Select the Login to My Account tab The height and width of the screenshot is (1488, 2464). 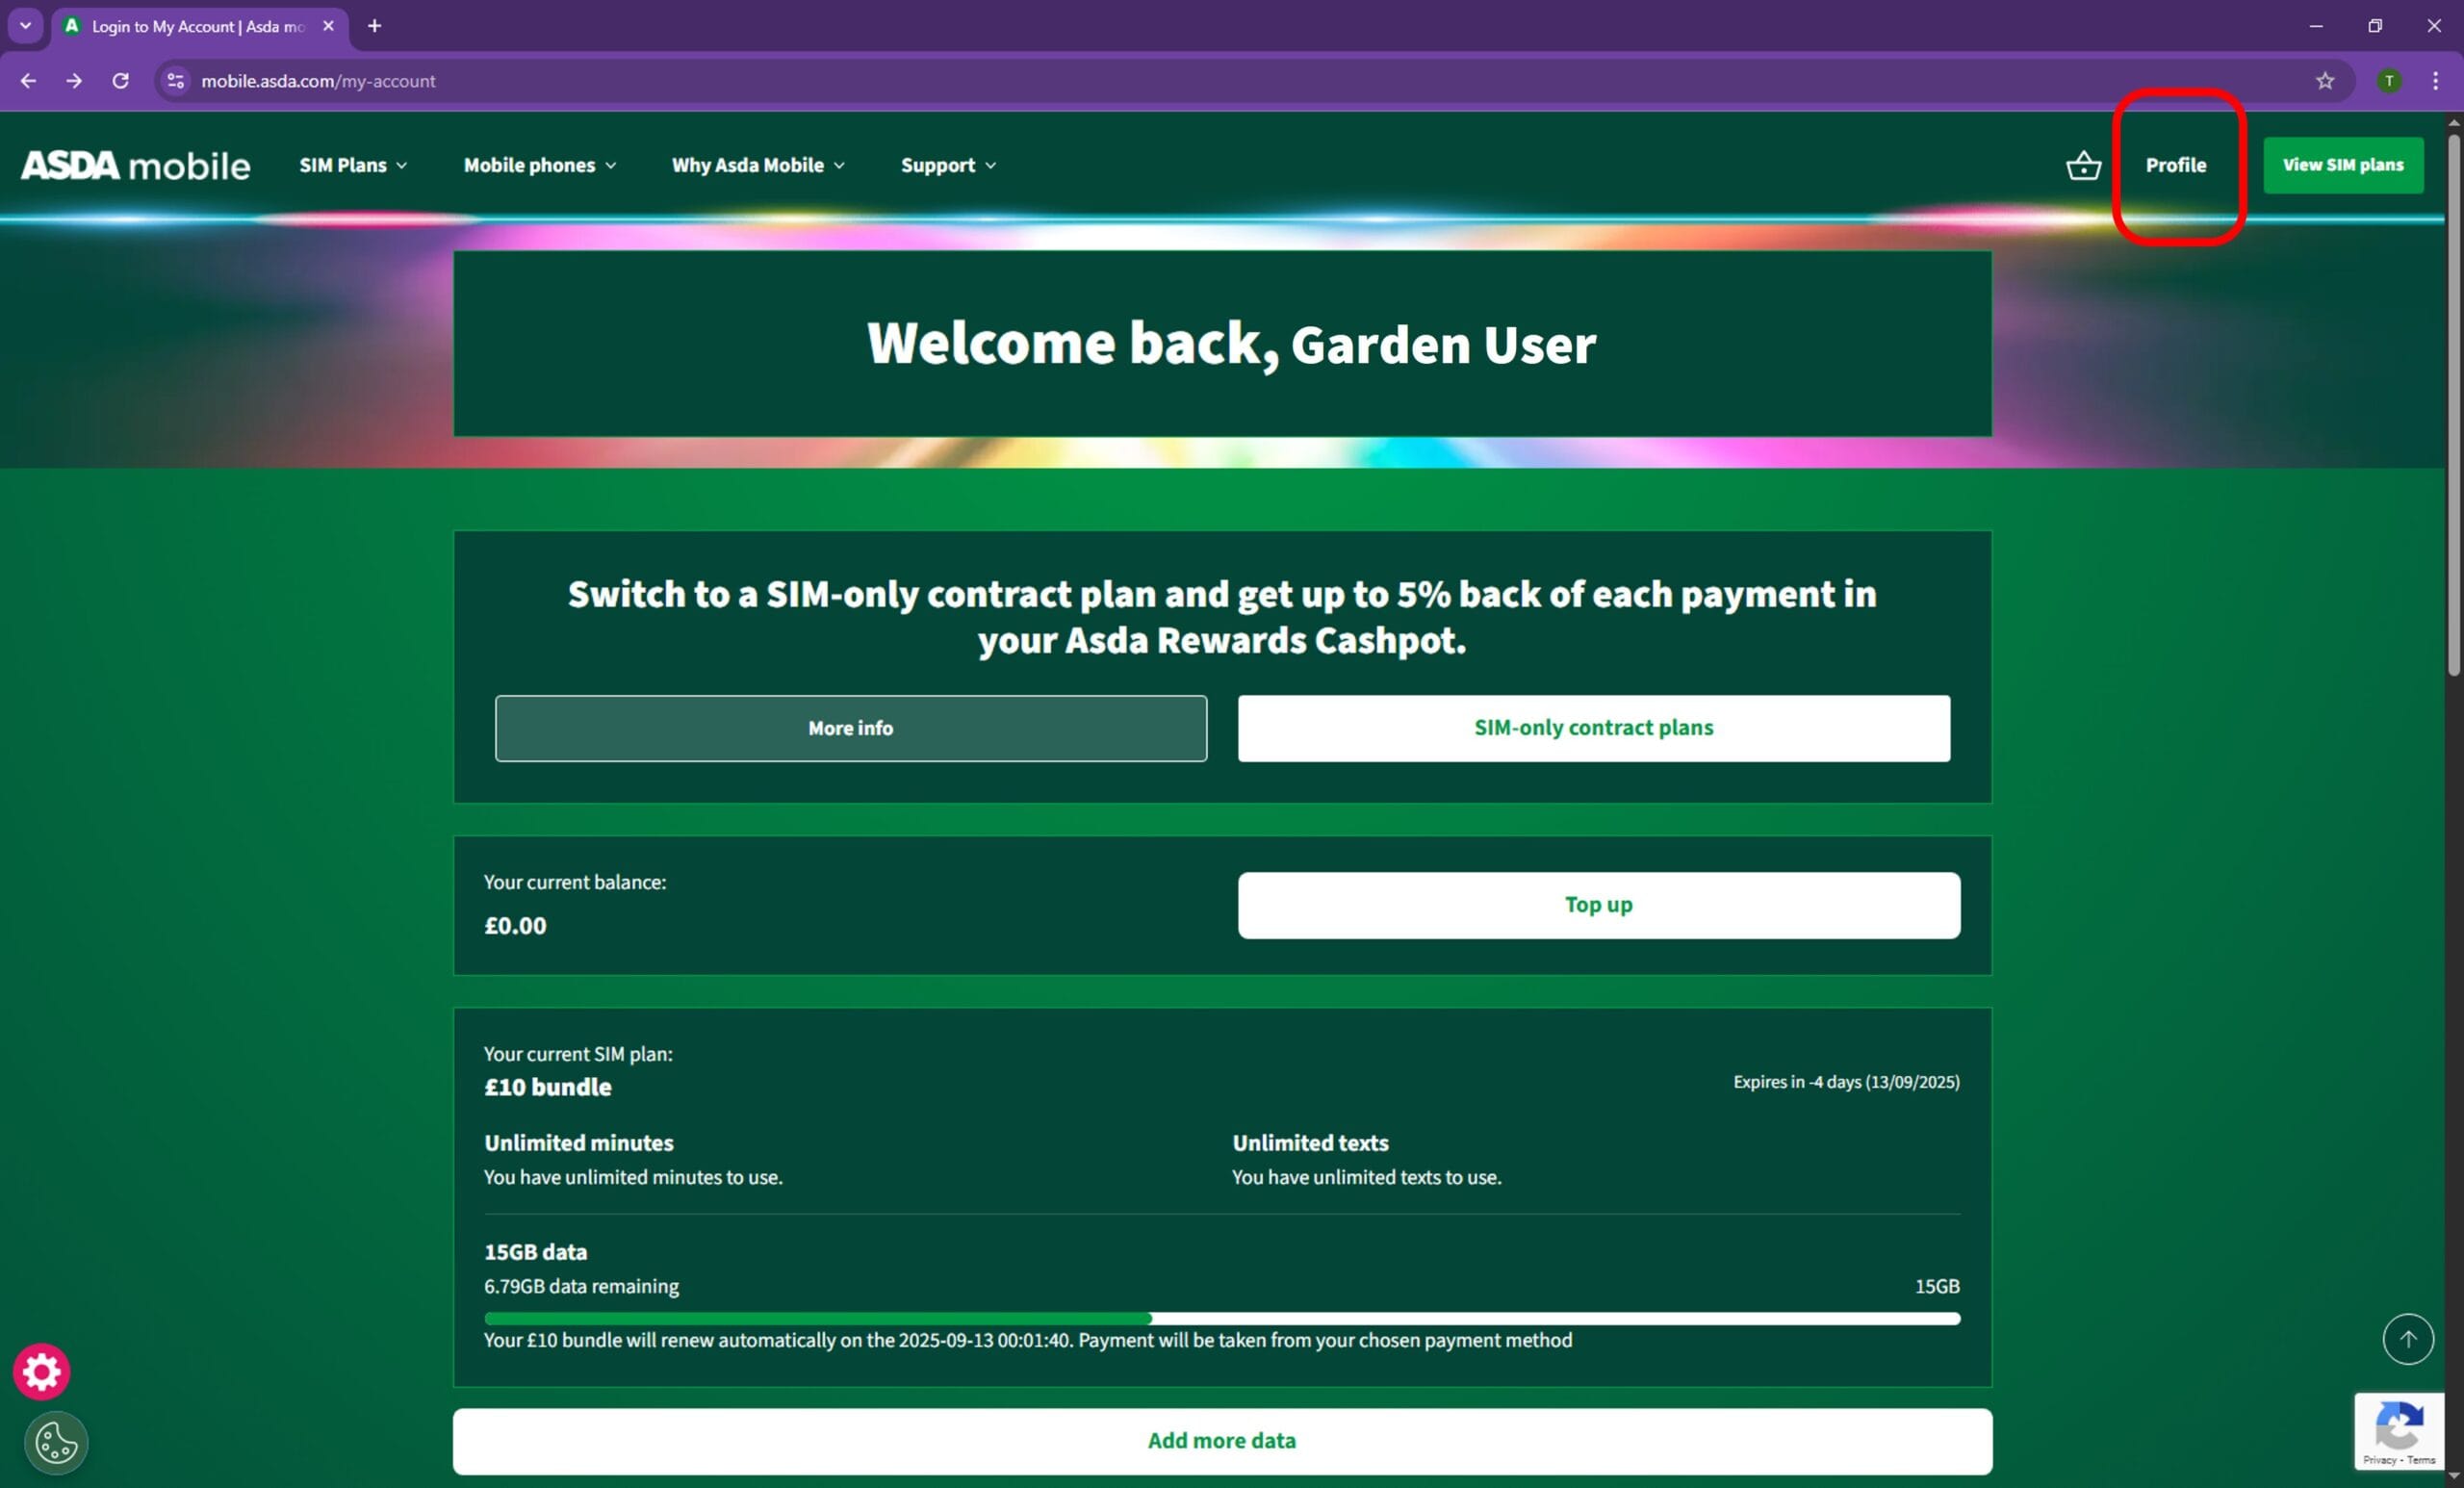(x=200, y=26)
